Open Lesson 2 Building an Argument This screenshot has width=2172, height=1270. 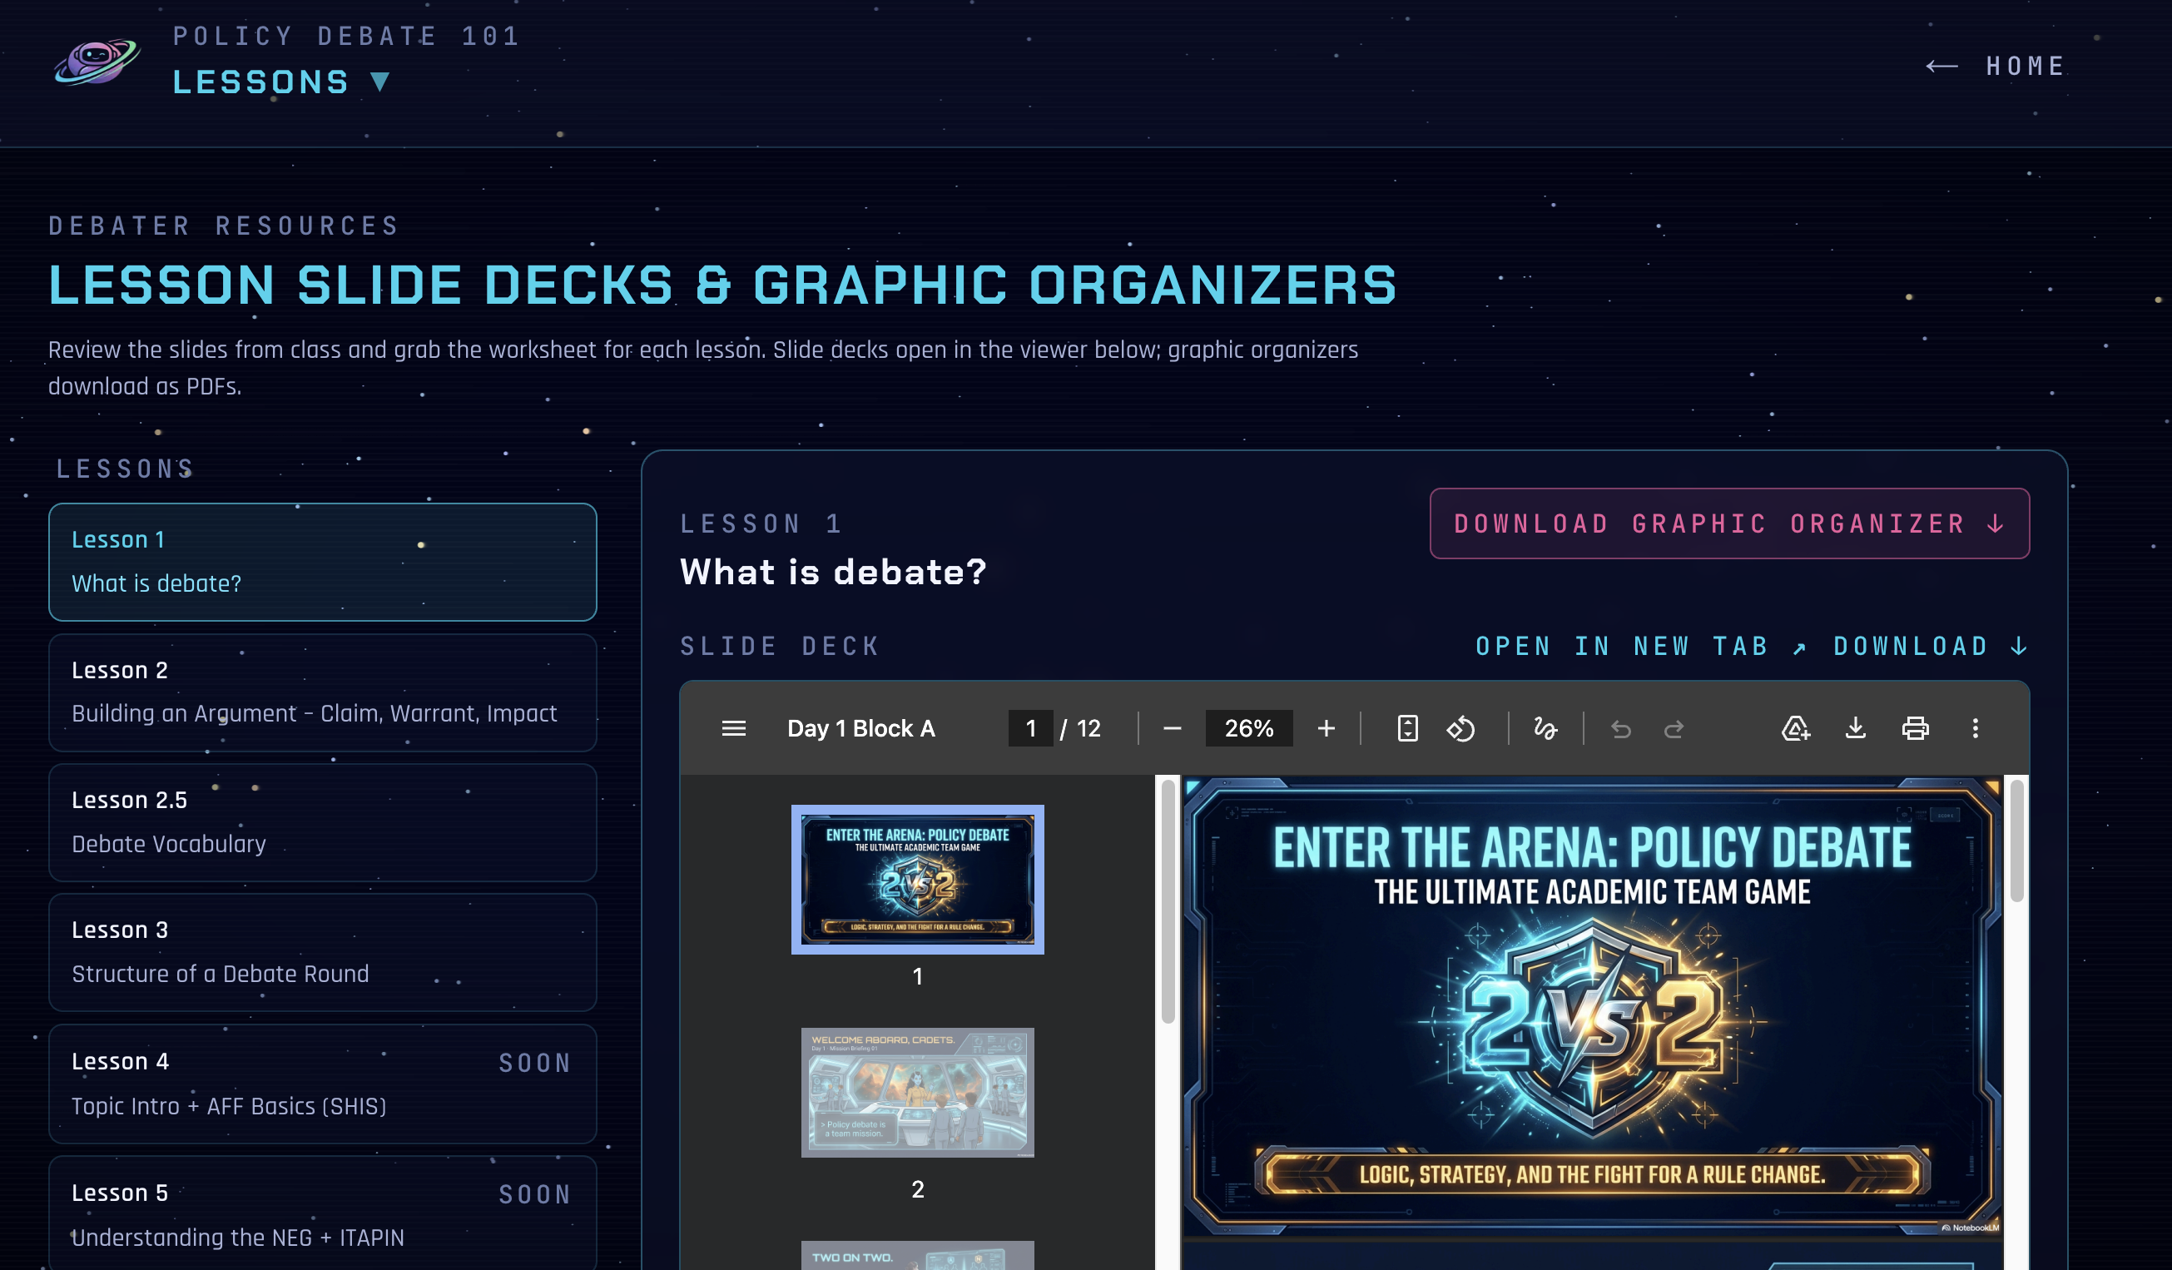point(322,692)
